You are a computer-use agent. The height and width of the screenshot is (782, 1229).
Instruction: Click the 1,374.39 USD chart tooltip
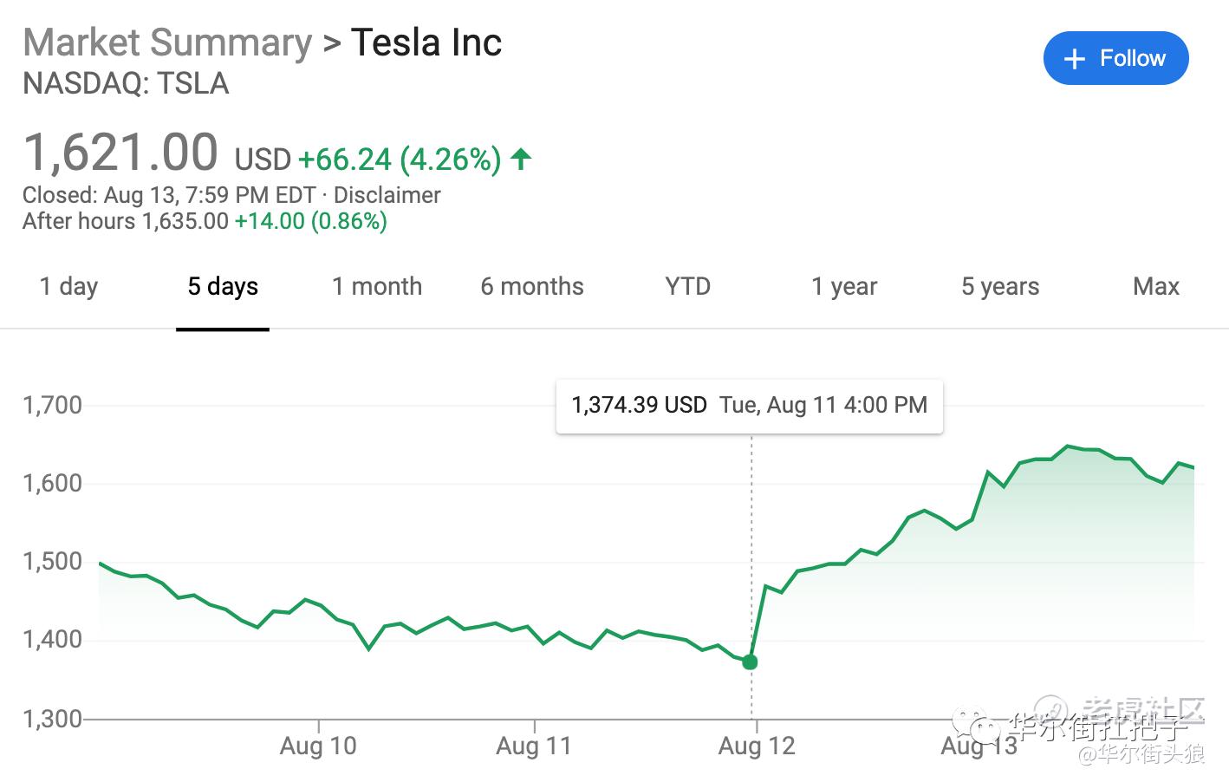pyautogui.click(x=749, y=405)
